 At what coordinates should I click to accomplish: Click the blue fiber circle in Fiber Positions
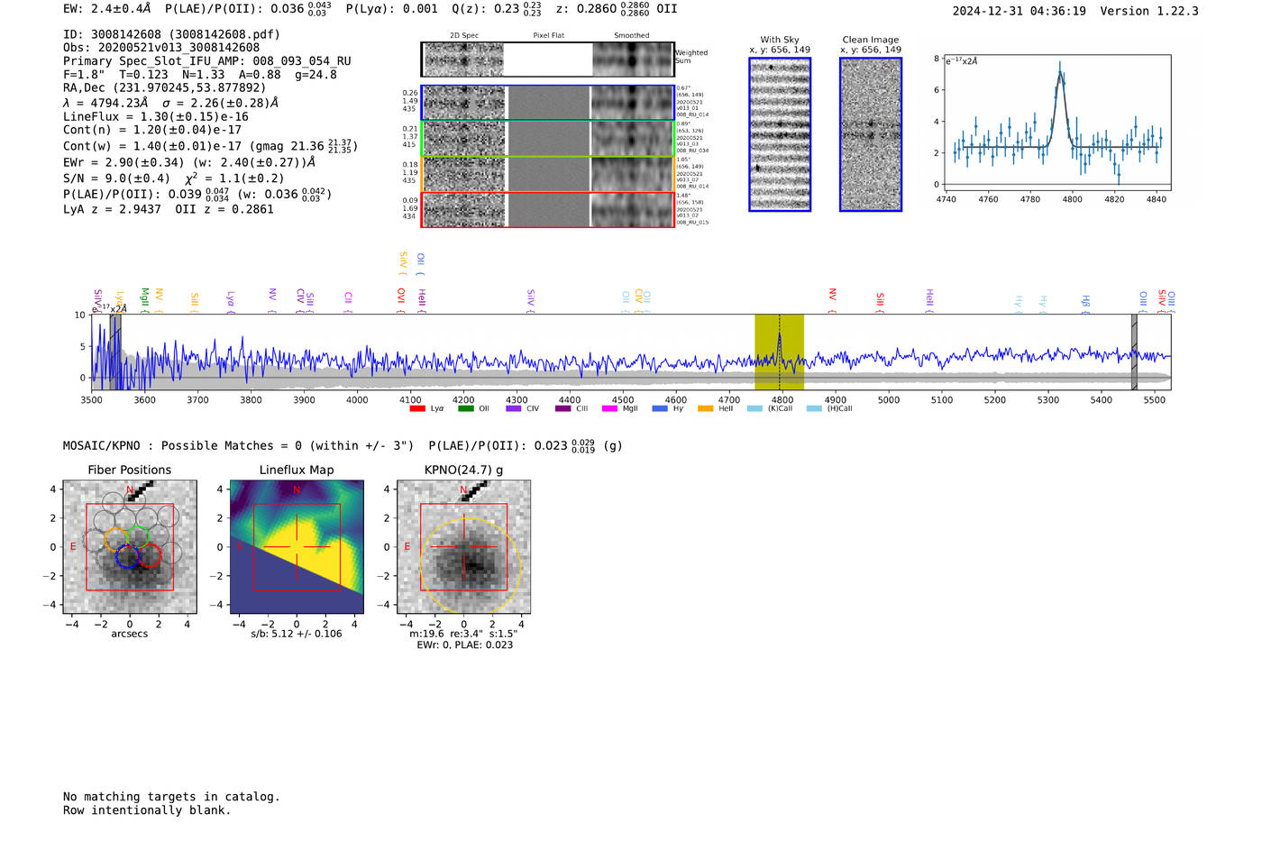127,557
